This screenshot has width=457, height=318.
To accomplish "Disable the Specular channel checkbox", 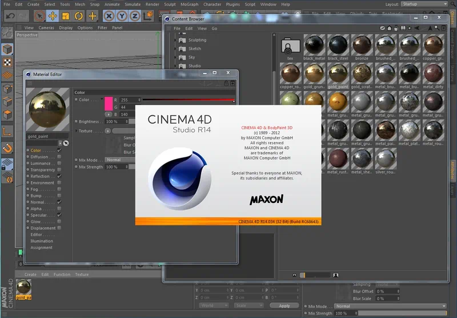I will coord(59,215).
